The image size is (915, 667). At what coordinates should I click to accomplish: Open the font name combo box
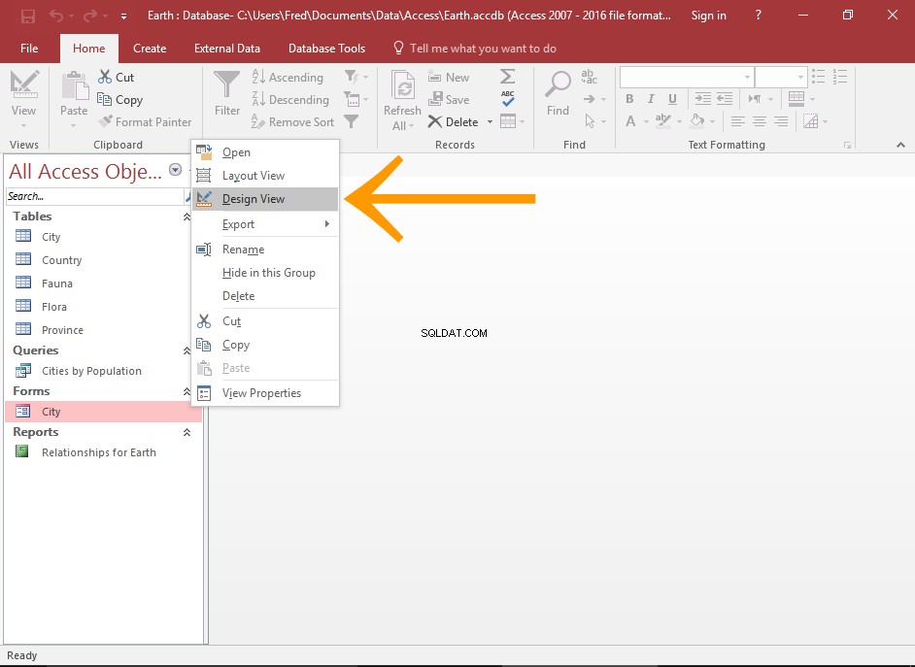[x=687, y=77]
